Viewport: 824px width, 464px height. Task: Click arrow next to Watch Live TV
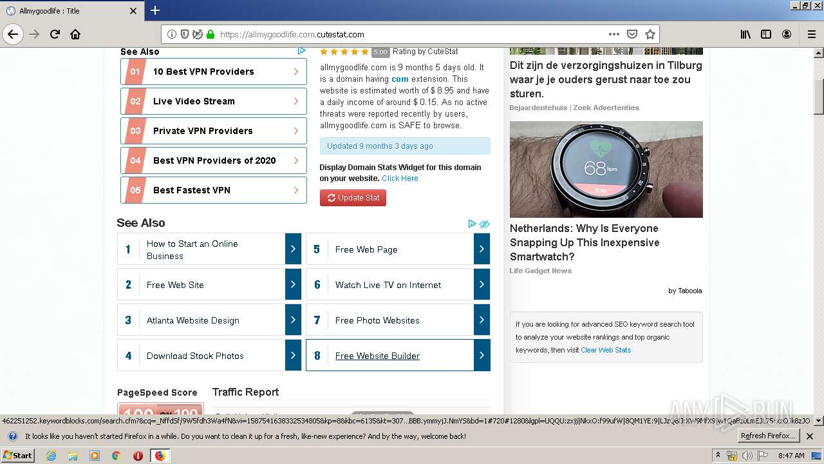pyautogui.click(x=482, y=284)
